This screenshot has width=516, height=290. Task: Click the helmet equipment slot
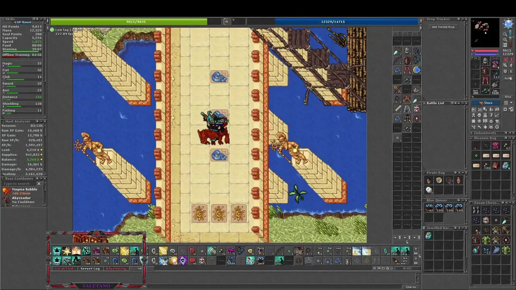[x=485, y=61]
